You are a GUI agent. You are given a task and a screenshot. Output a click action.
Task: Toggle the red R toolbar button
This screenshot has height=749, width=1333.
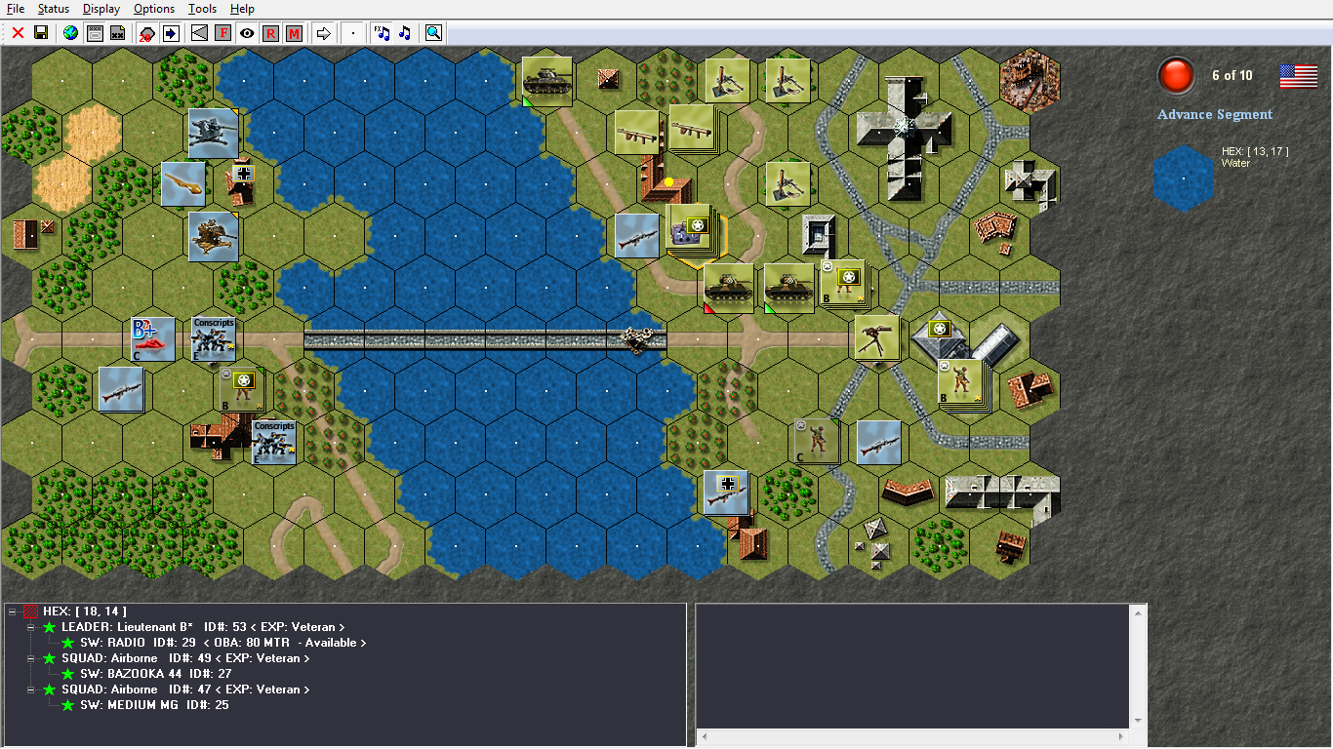[270, 33]
